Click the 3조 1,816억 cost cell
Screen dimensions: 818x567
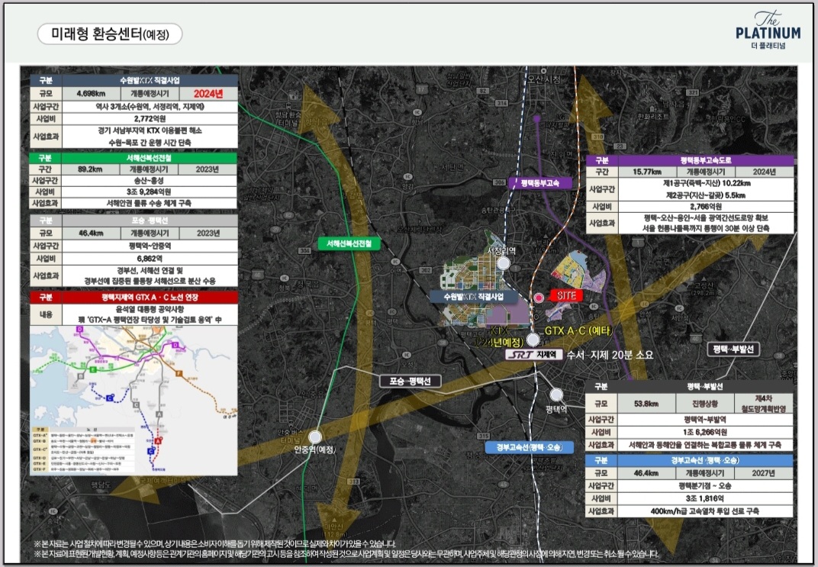tap(705, 498)
